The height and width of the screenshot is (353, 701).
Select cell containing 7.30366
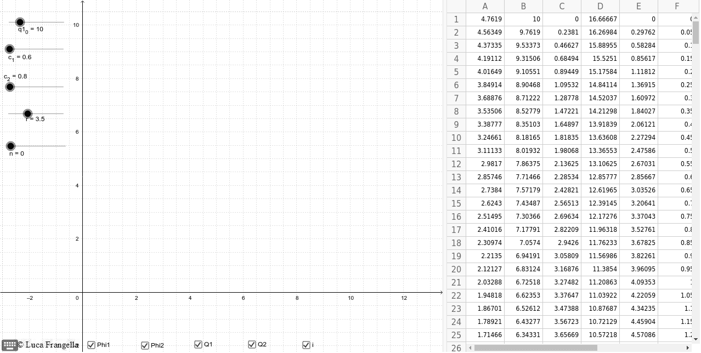point(523,217)
